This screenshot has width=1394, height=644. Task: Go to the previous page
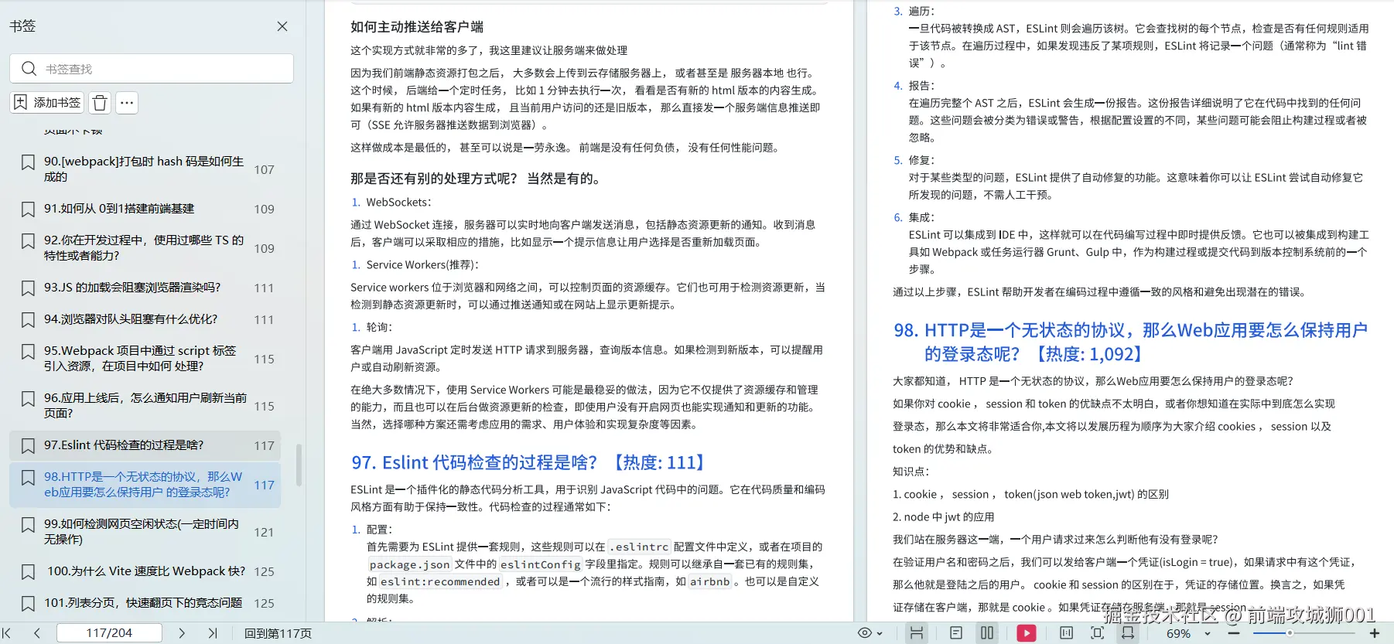coord(37,633)
